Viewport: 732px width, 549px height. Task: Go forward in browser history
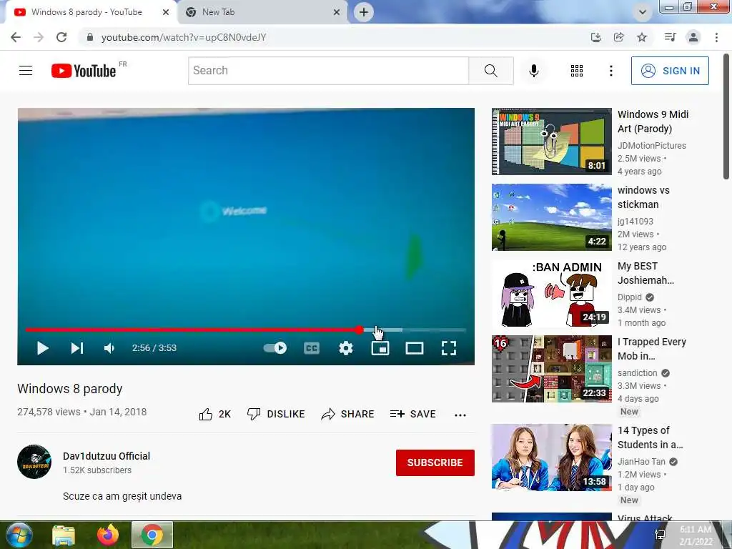pos(39,37)
